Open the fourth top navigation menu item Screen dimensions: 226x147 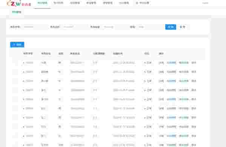91,3
